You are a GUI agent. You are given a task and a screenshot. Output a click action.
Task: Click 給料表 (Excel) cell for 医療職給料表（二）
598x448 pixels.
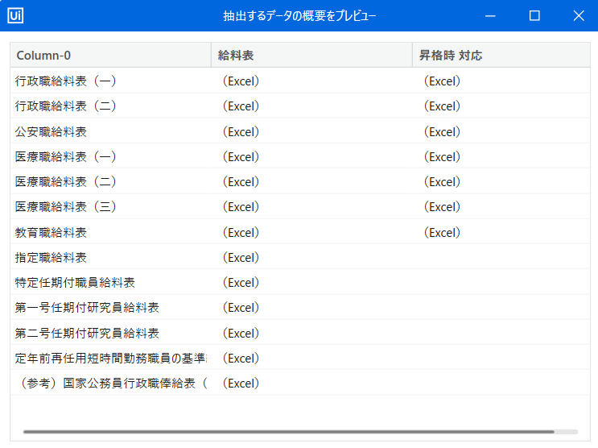311,182
